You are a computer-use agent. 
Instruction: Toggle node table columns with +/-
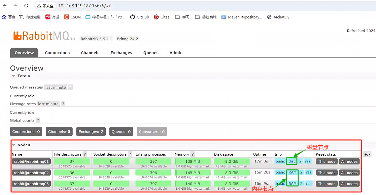[367, 154]
